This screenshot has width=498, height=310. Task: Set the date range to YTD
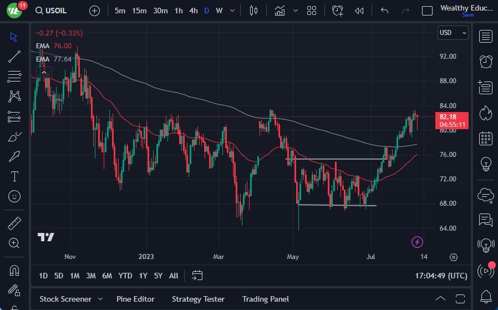click(x=125, y=276)
